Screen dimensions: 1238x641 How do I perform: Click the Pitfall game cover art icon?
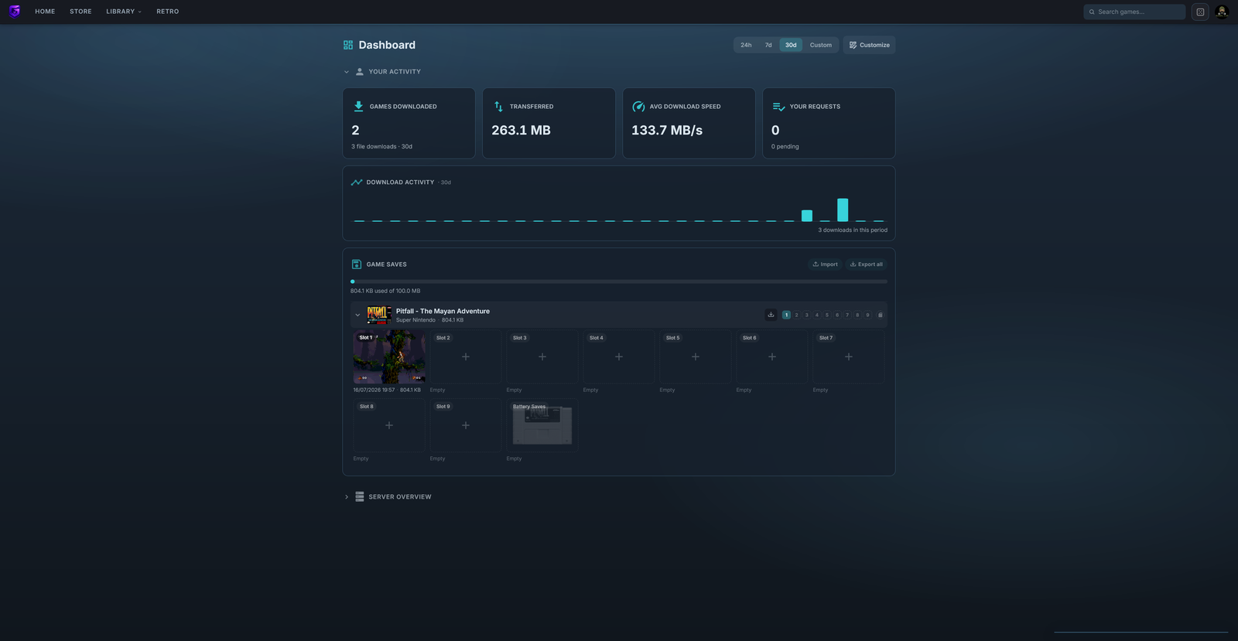click(379, 315)
